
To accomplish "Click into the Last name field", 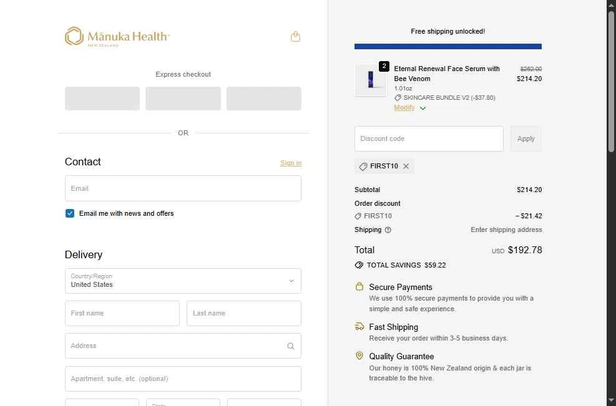I will tap(244, 313).
